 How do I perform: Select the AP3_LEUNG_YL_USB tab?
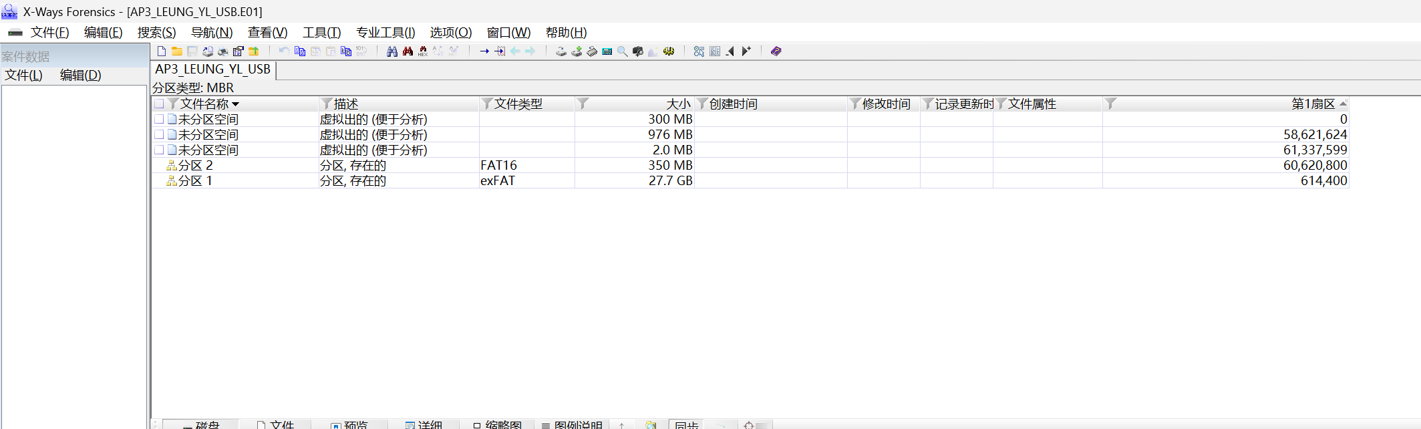click(x=213, y=69)
